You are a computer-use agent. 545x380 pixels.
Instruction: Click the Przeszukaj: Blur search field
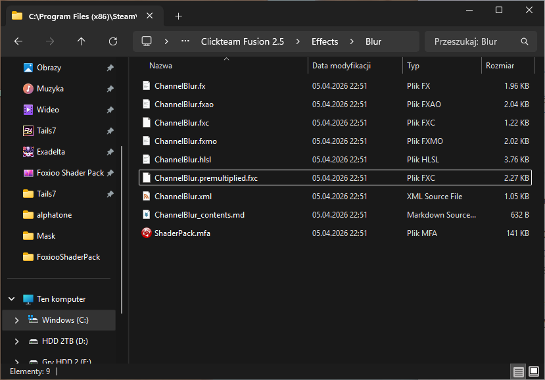point(473,41)
